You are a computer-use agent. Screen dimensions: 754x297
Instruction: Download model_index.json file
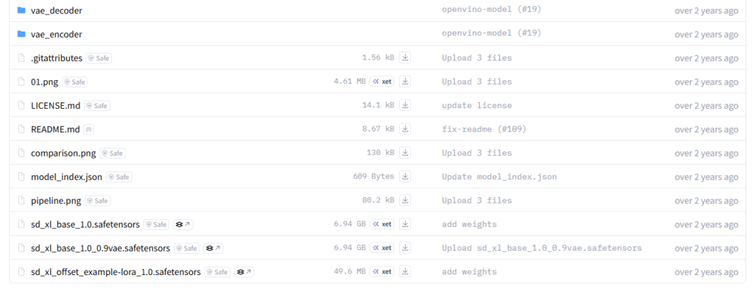coord(405,176)
